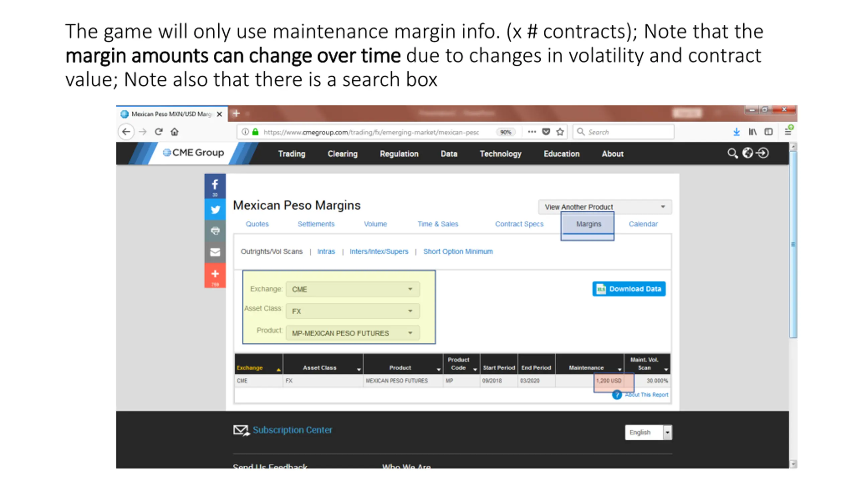The width and height of the screenshot is (856, 481).
Task: Click the browser Search box
Action: tap(623, 132)
